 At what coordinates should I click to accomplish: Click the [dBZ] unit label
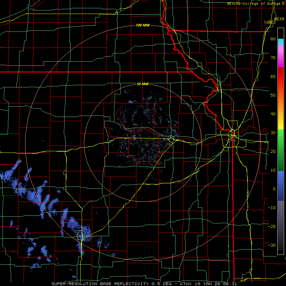tap(270, 22)
